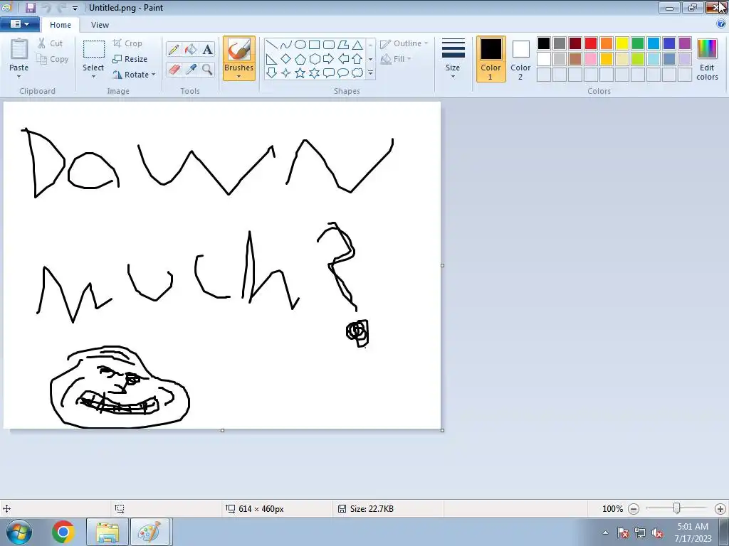Choose the Cloud callout shape
Image resolution: width=729 pixels, height=546 pixels.
(x=357, y=73)
